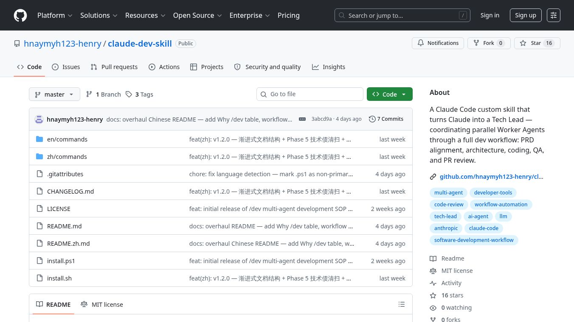The image size is (574, 322).
Task: Expand the Resources menu
Action: pos(145,15)
